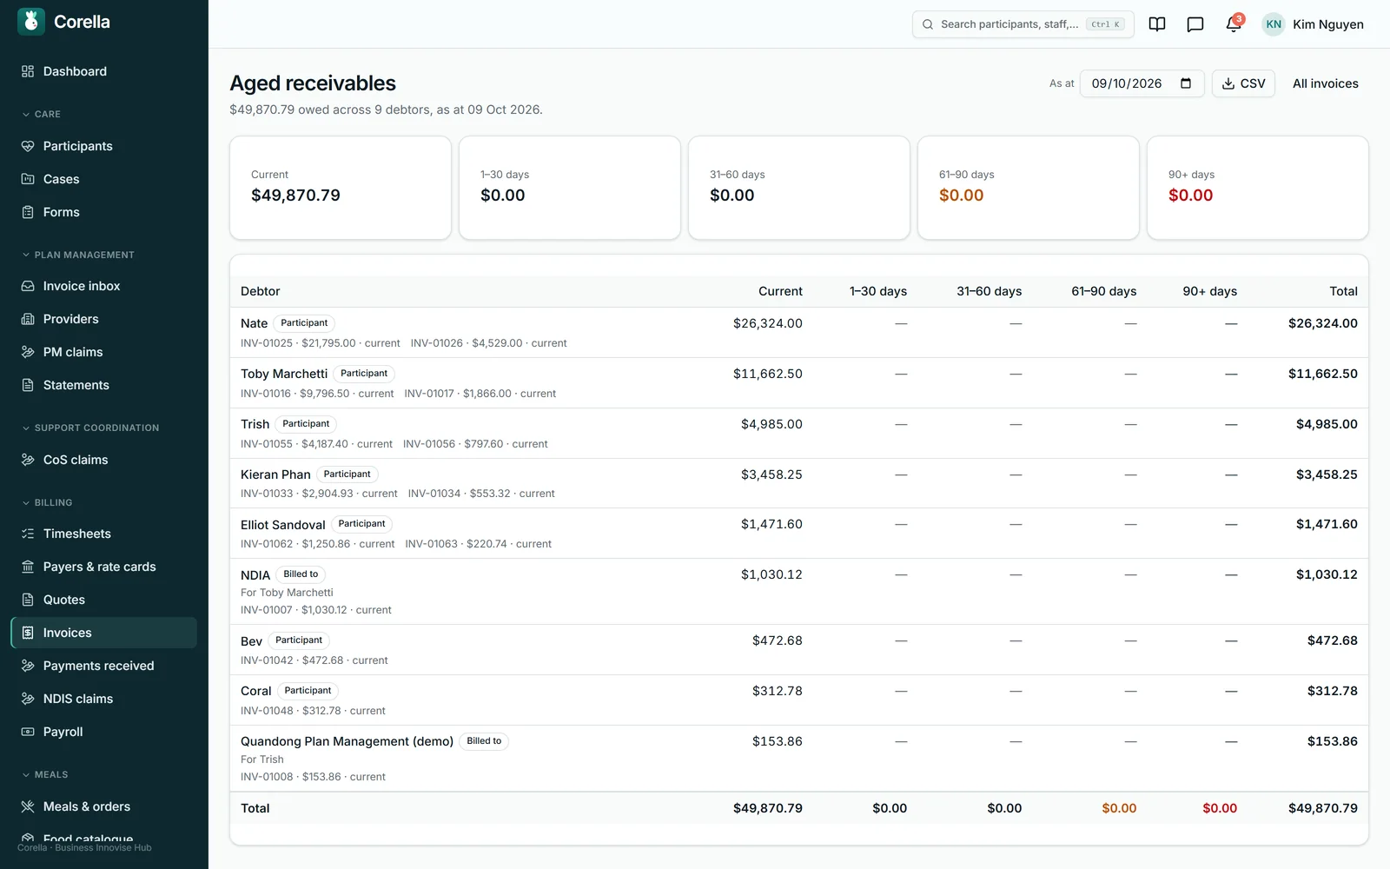Click the Cases folder icon

pyautogui.click(x=28, y=179)
